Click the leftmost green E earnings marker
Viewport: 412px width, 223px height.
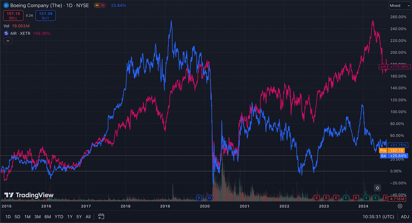click(x=346, y=198)
